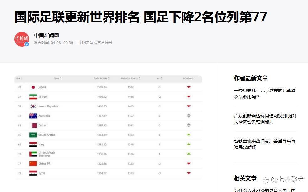The height and width of the screenshot is (192, 308).
Task: Click the Iraq flag icon
Action: (x=33, y=145)
